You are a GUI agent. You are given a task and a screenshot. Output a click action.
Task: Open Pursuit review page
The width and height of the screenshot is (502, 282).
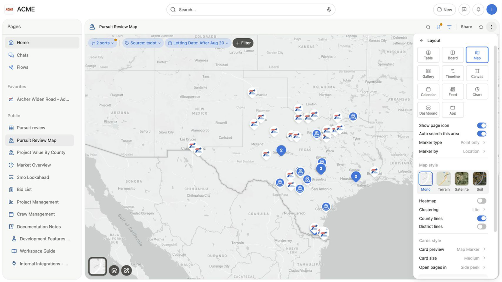click(x=39, y=128)
